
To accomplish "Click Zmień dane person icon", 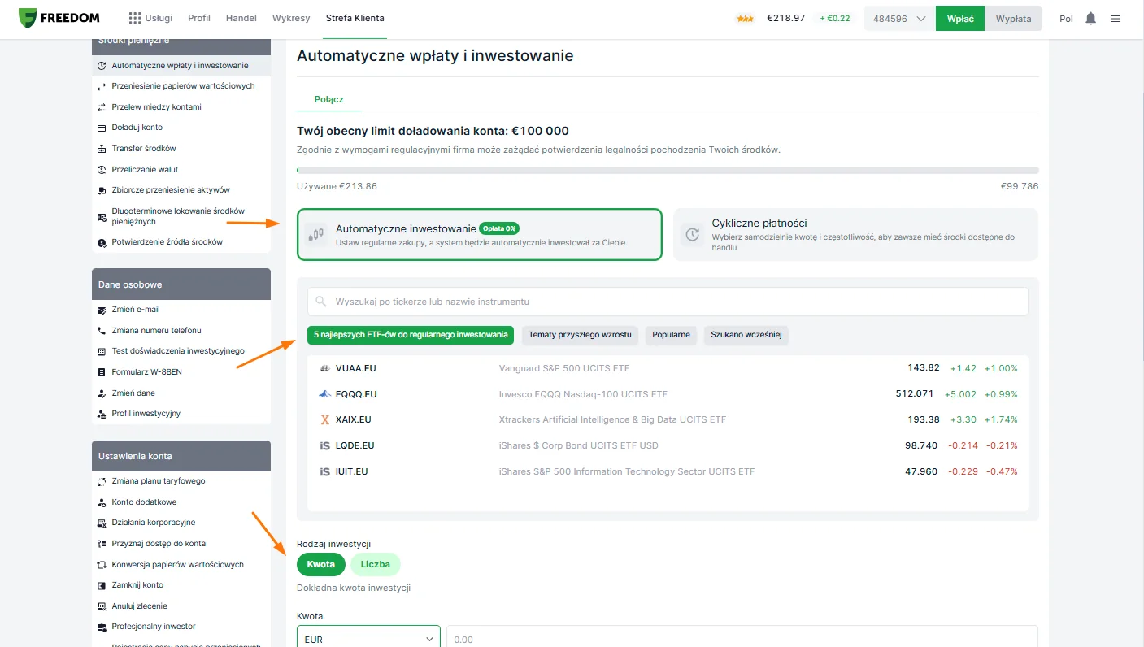I will (x=102, y=393).
